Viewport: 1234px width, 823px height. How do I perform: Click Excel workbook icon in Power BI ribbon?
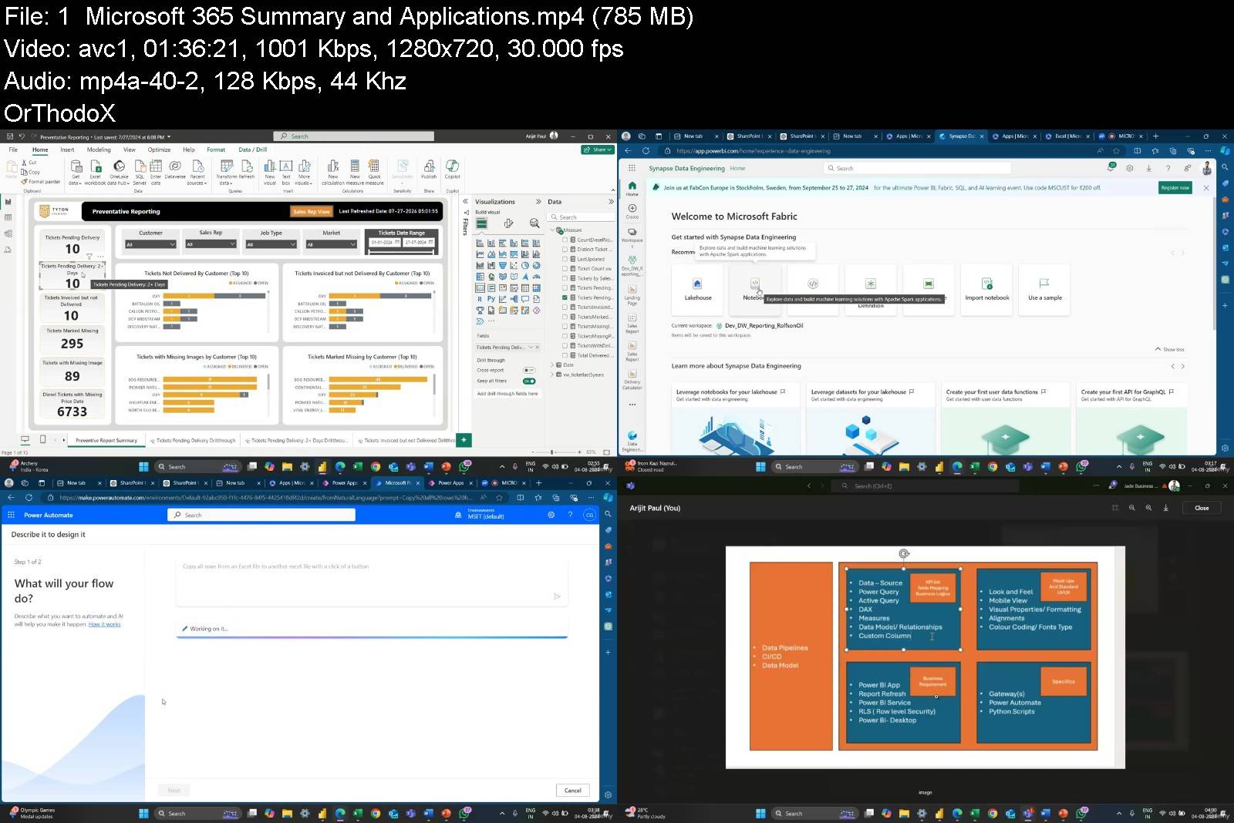point(96,167)
